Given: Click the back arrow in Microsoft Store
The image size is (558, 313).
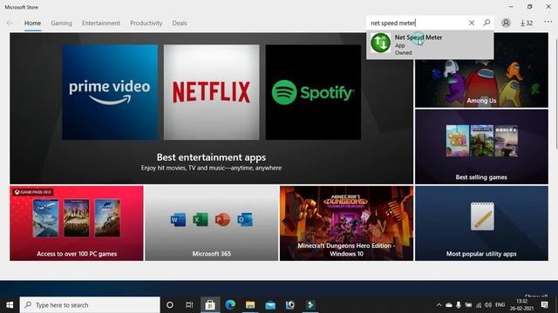Looking at the screenshot, I should point(10,23).
